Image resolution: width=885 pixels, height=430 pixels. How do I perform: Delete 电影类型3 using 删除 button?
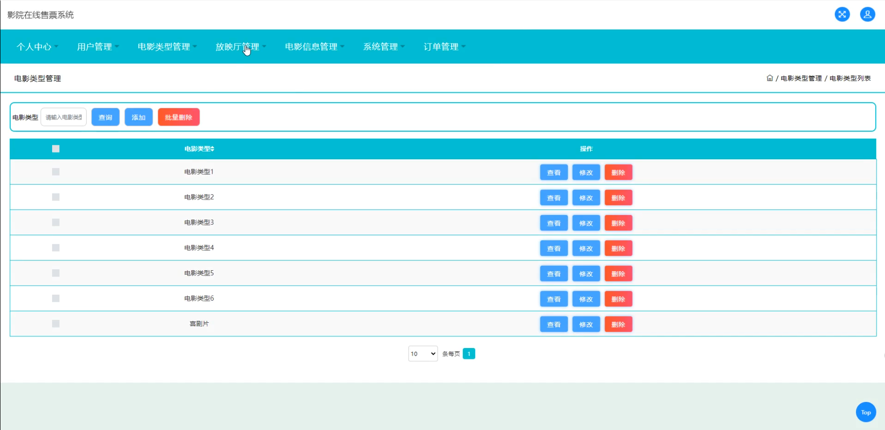[619, 223]
